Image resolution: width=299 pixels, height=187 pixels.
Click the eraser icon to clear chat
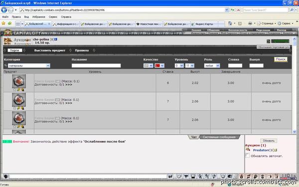[179, 177]
